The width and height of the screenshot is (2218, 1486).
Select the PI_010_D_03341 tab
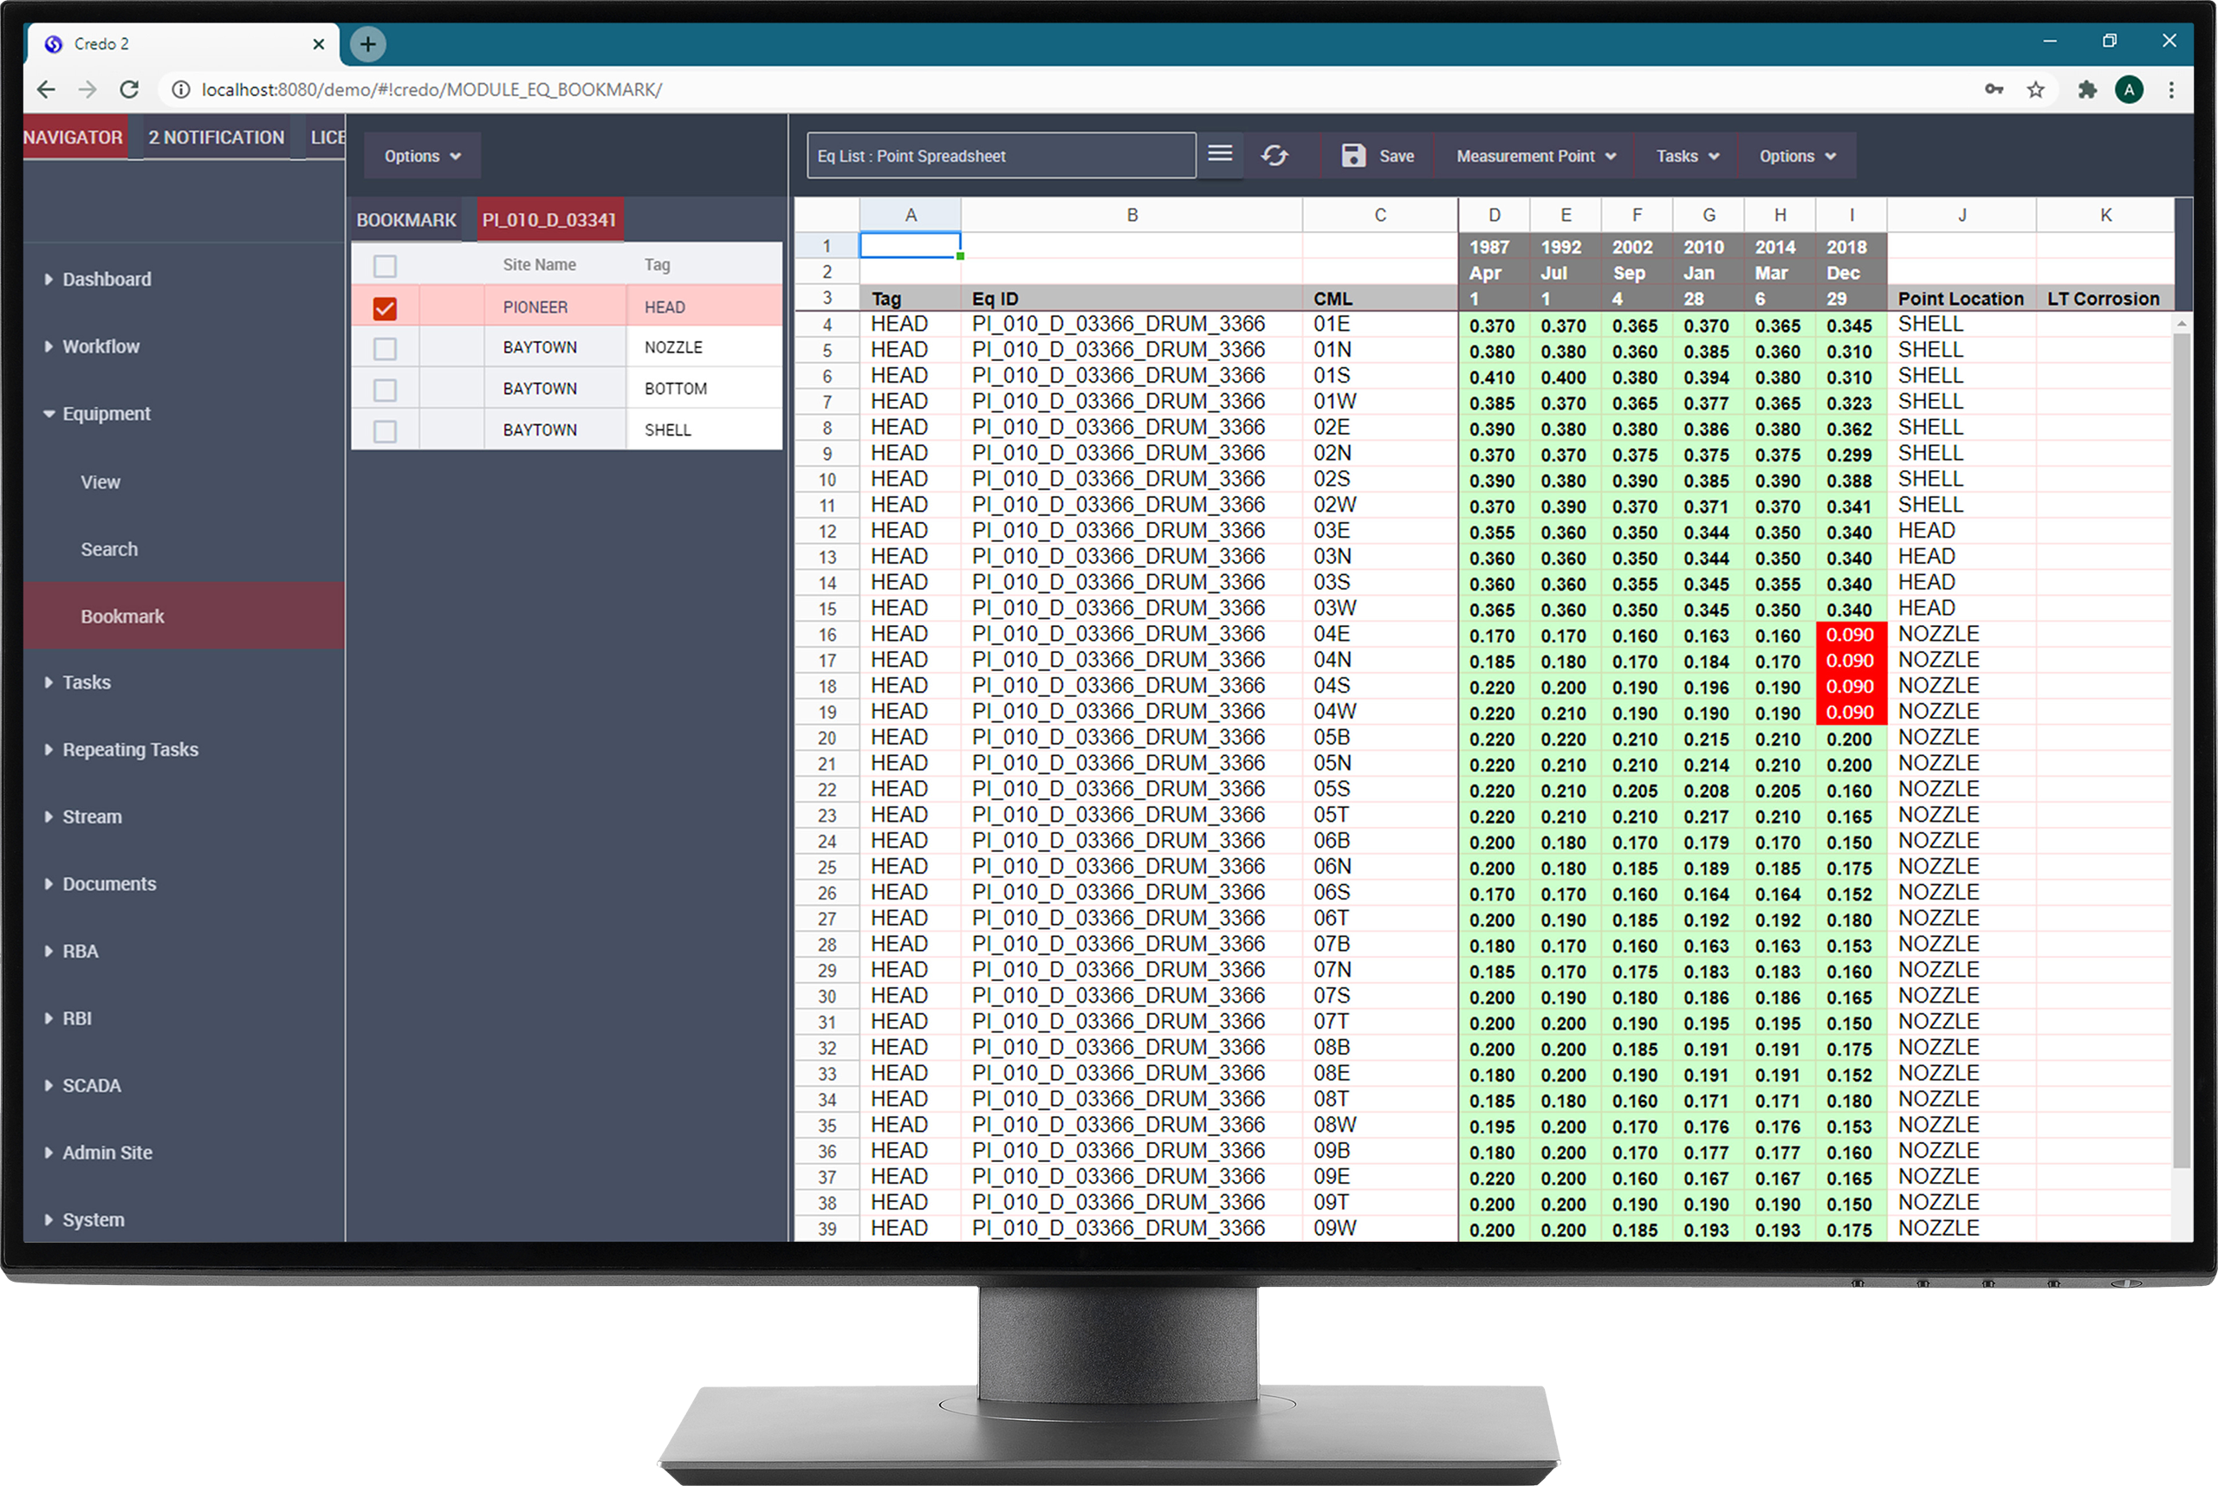549,220
